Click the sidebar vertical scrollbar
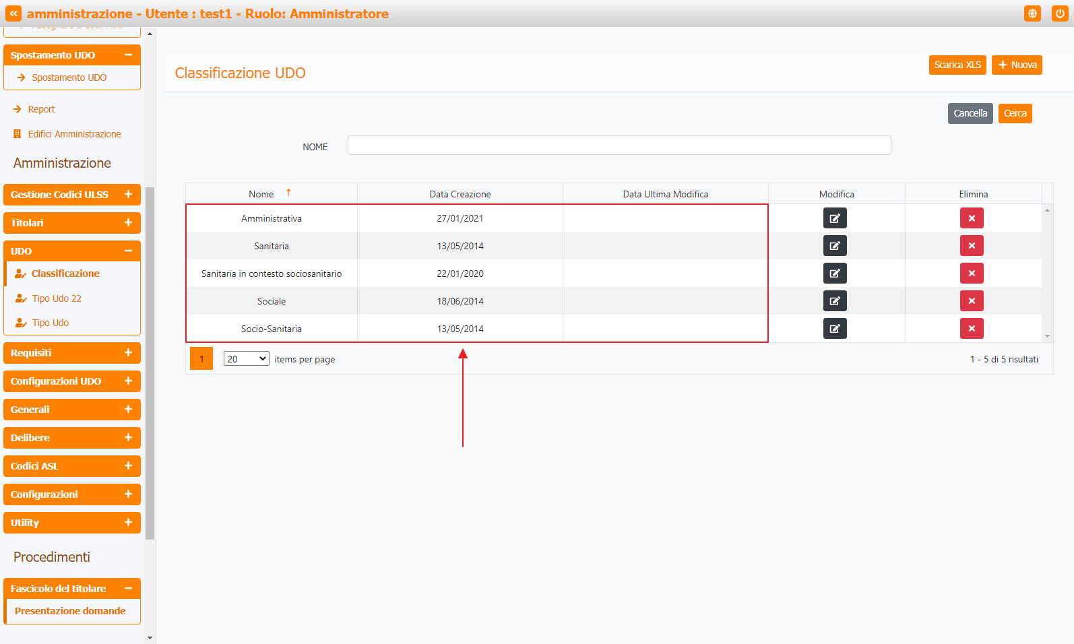1074x644 pixels. point(150,364)
